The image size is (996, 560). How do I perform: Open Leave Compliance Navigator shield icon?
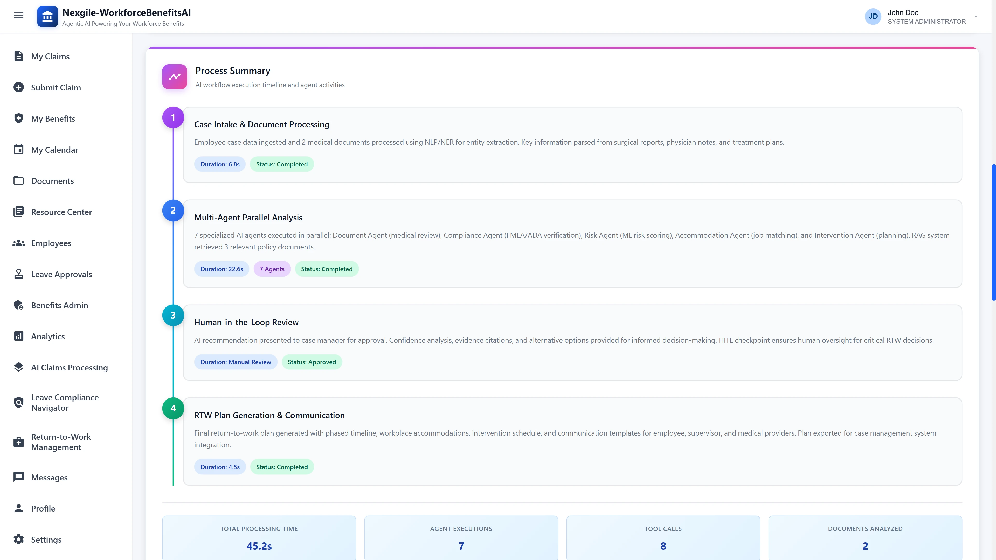pyautogui.click(x=19, y=402)
